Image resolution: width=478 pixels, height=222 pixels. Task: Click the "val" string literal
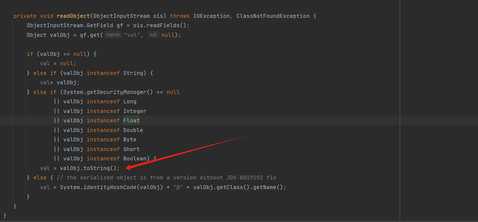132,35
